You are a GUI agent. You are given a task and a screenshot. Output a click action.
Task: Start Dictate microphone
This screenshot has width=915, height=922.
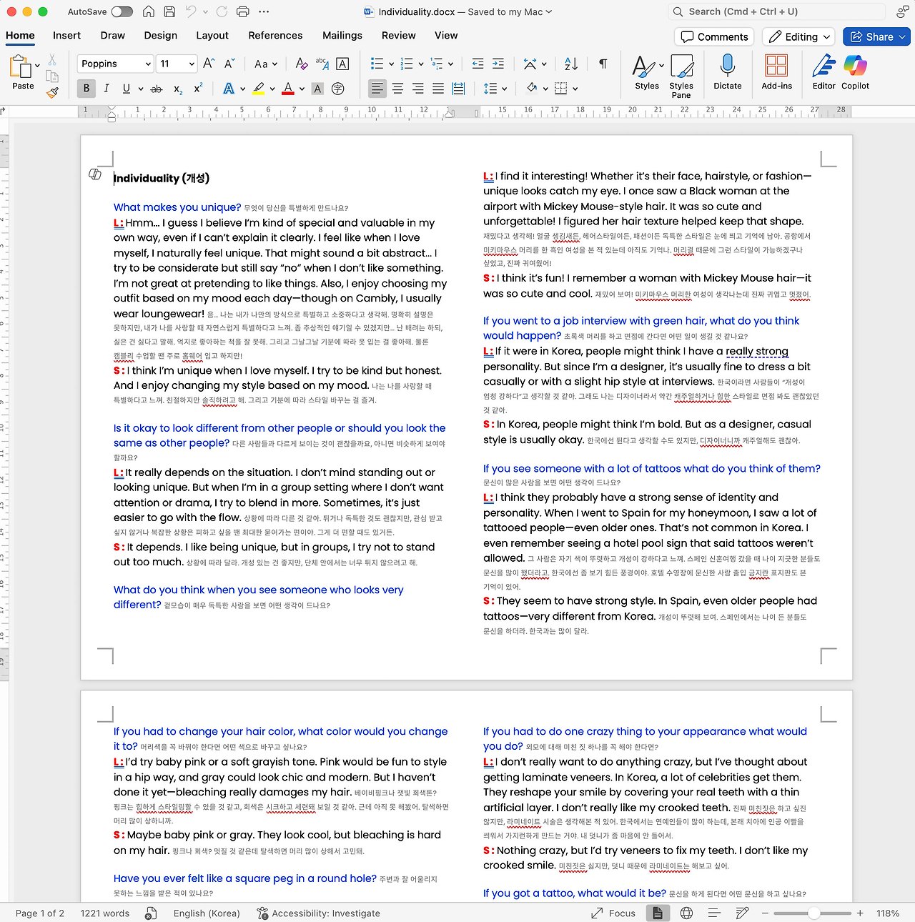(x=728, y=71)
